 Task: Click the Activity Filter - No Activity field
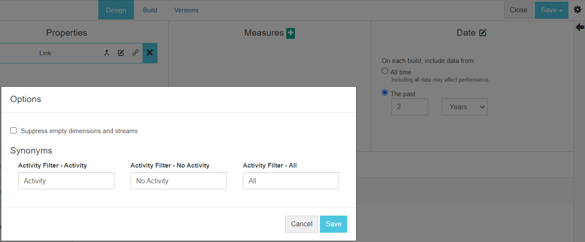179,181
